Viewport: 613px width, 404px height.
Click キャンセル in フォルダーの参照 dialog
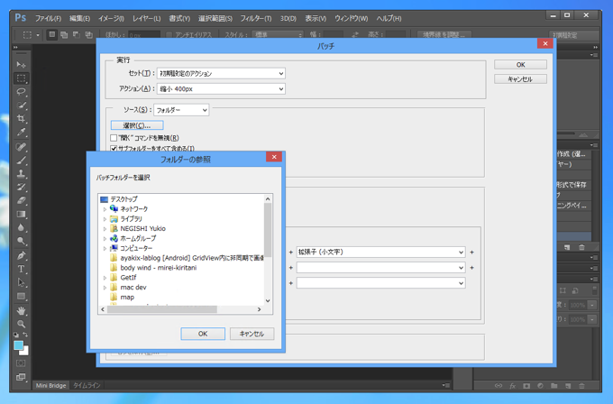coord(252,334)
